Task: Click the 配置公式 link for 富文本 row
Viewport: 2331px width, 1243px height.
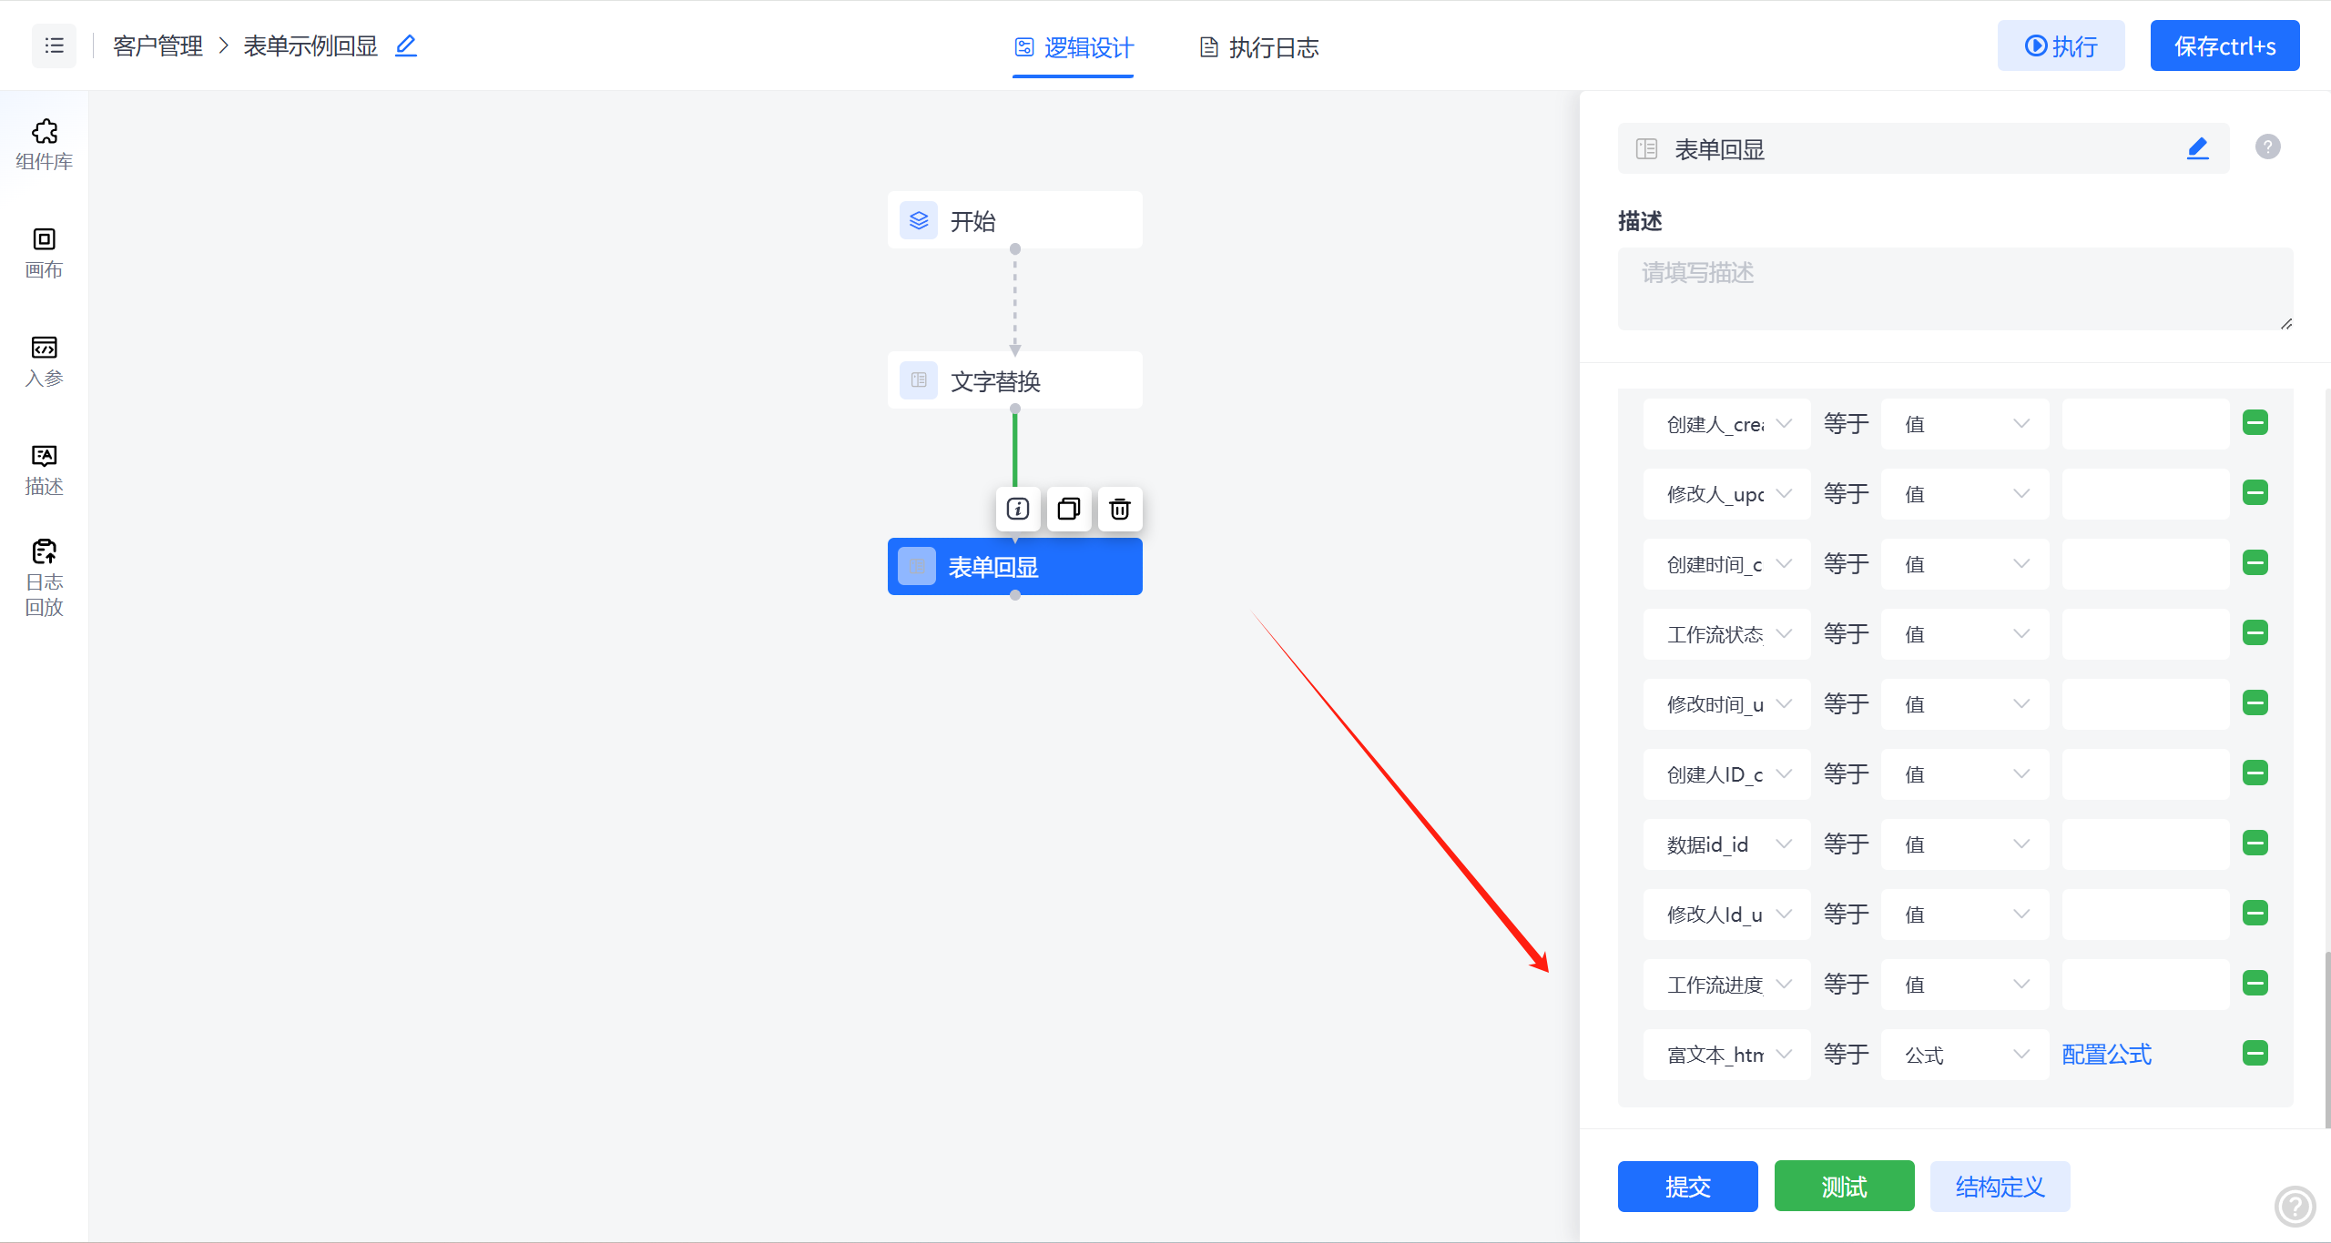Action: [x=2106, y=1053]
